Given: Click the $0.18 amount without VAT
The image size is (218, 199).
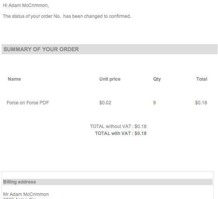Looking at the screenshot, I should 140,126.
